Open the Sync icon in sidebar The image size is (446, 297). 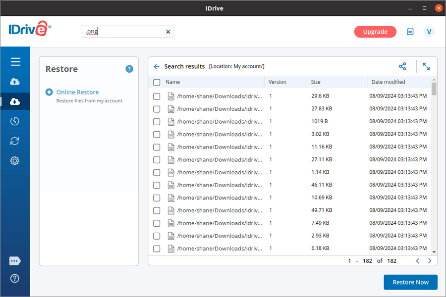15,141
